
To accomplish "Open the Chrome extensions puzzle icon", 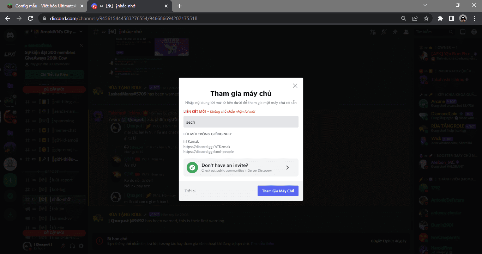I will click(x=440, y=18).
